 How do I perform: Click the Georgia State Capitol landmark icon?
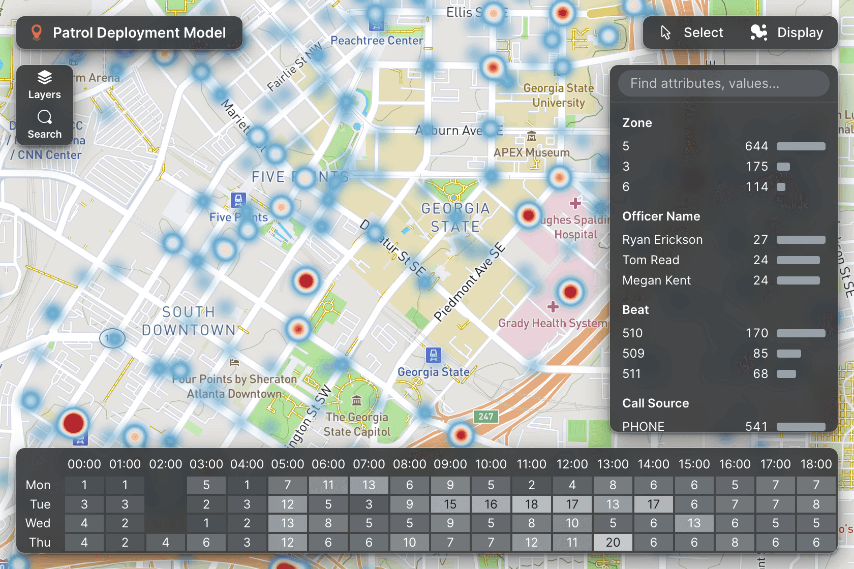[357, 401]
